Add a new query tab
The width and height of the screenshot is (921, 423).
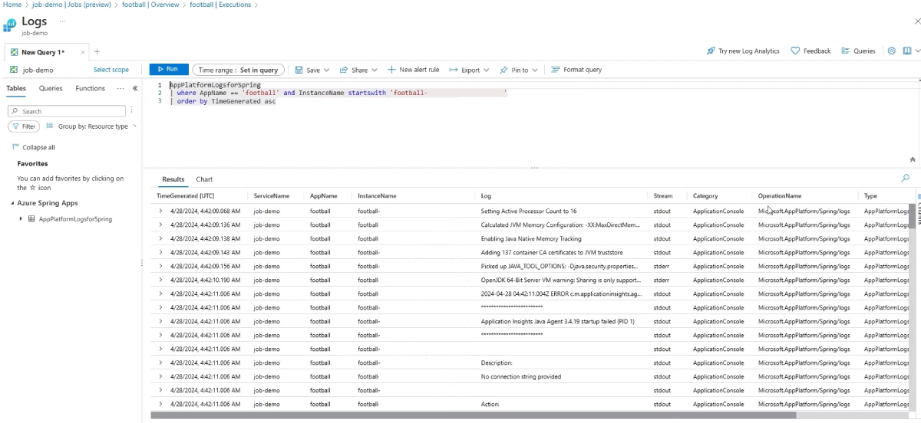(x=97, y=52)
